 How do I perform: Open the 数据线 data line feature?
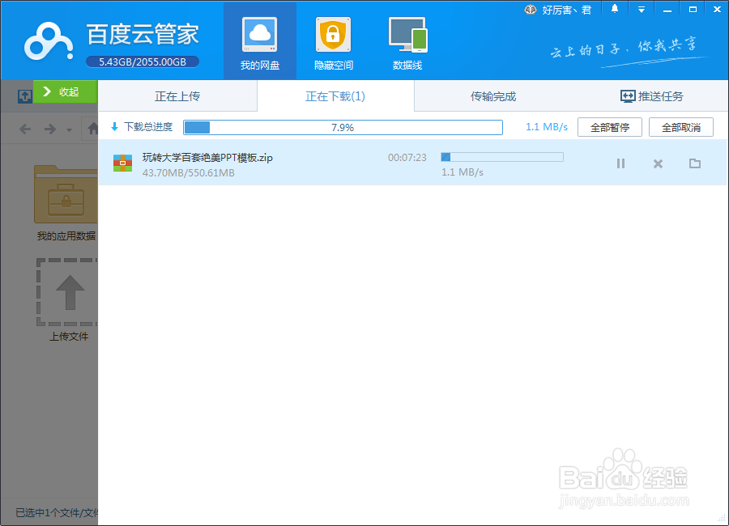point(407,40)
